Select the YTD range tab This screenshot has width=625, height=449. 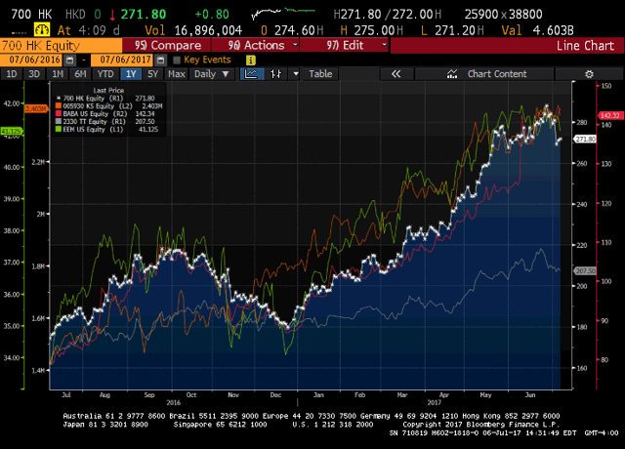105,74
